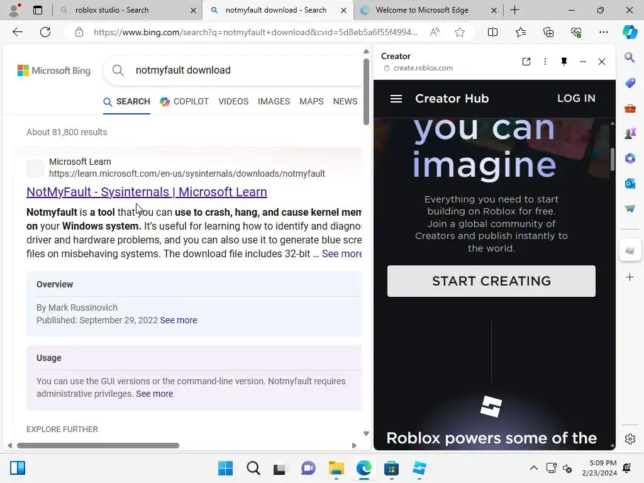
Task: Open the Widgets button on taskbar
Action: [x=18, y=468]
